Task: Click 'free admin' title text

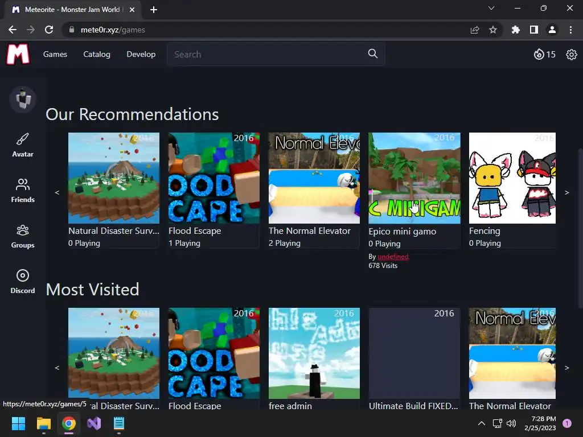Action: coord(290,406)
